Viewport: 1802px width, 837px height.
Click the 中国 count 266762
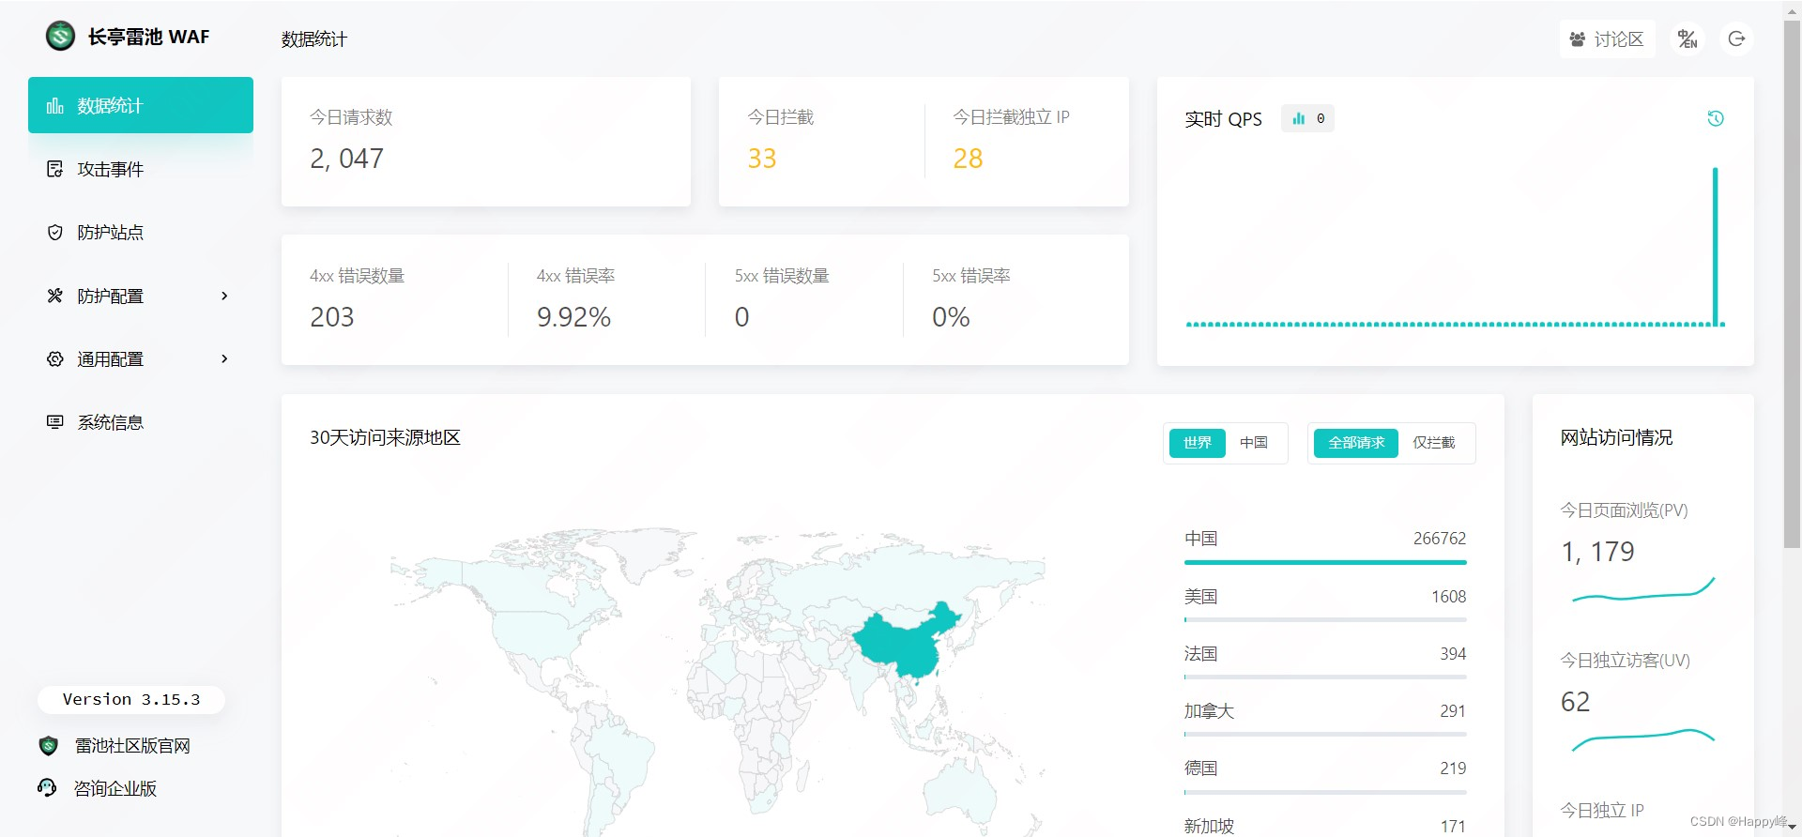pyautogui.click(x=1440, y=539)
